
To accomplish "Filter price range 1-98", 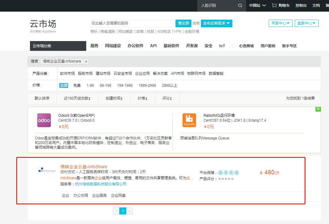I will pos(90,85).
